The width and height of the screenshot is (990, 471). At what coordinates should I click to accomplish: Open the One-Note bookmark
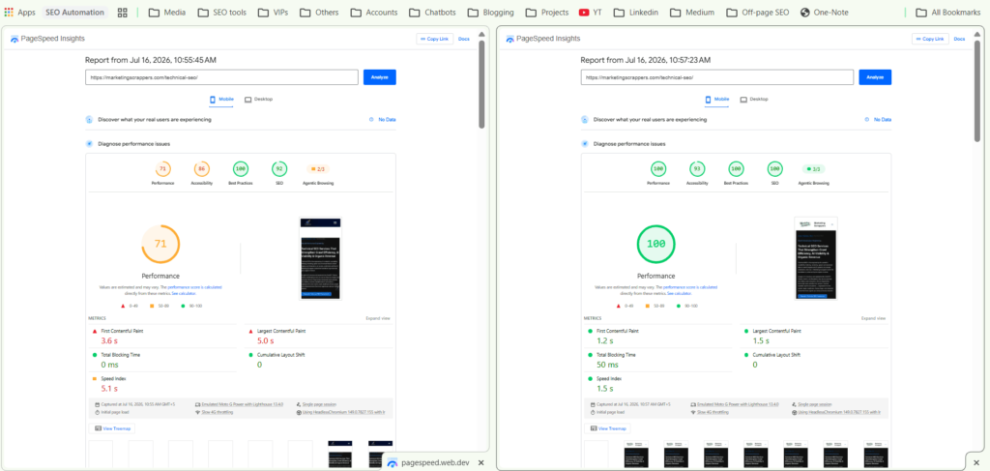click(824, 12)
